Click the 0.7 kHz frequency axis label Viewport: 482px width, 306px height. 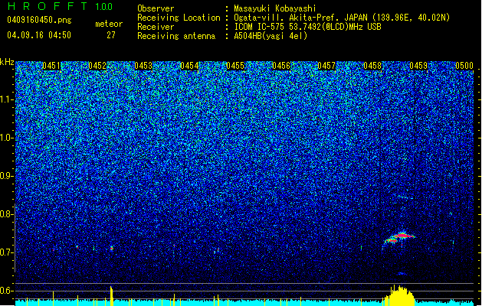(6, 252)
